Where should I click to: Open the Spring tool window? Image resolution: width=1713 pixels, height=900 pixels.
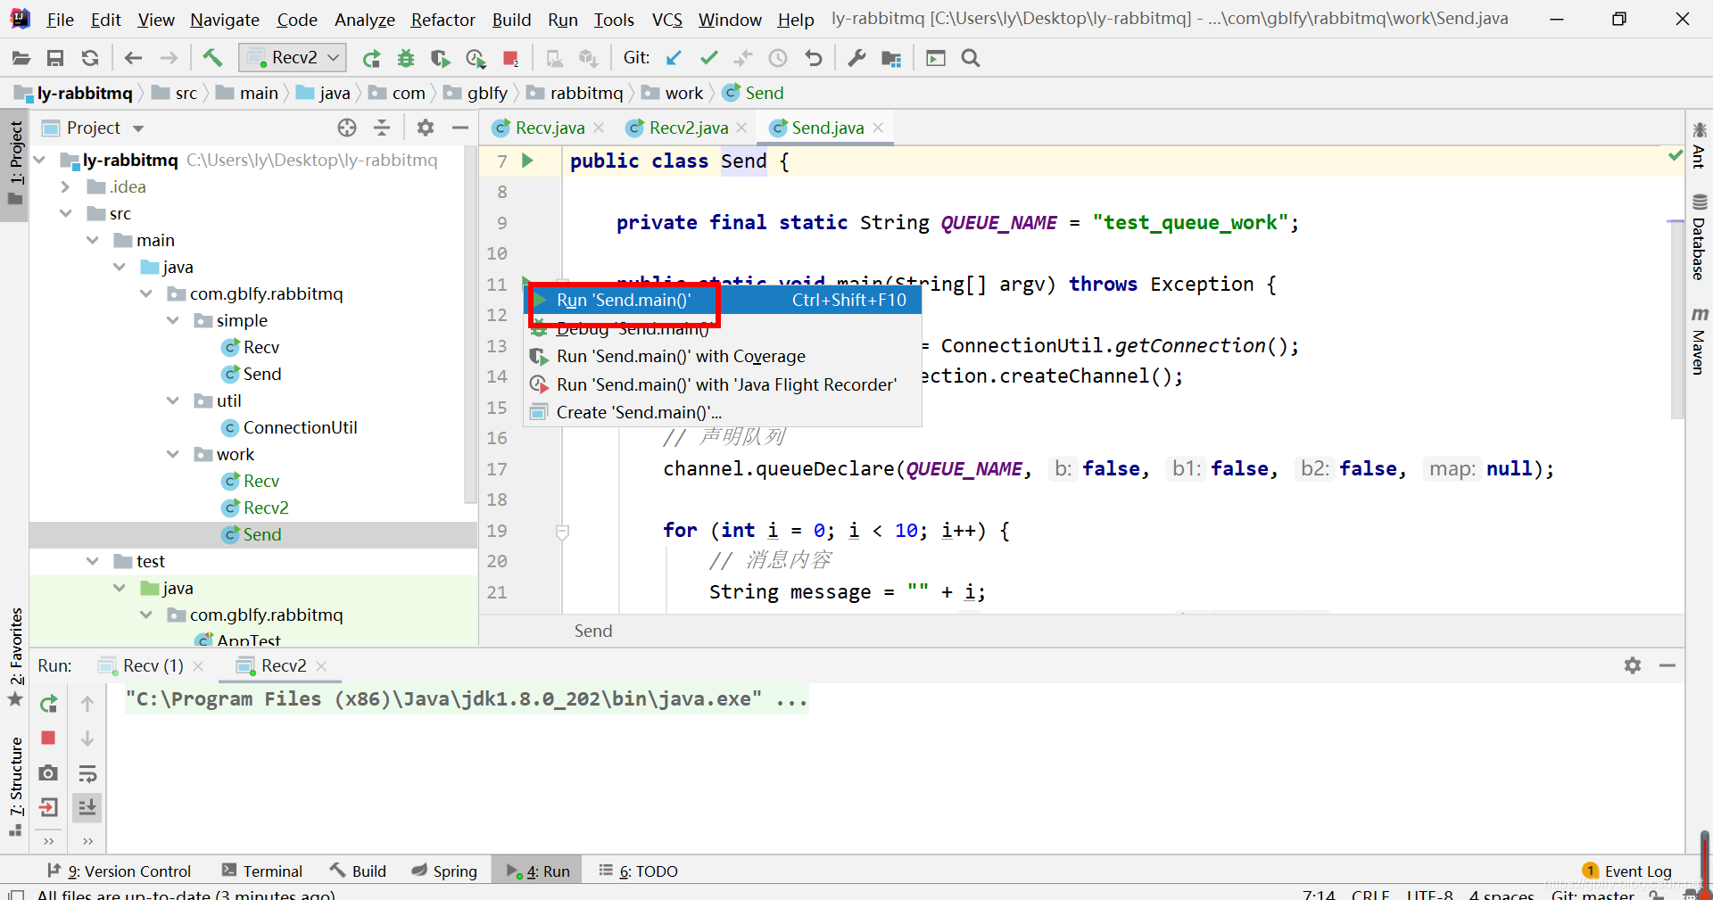tap(444, 871)
